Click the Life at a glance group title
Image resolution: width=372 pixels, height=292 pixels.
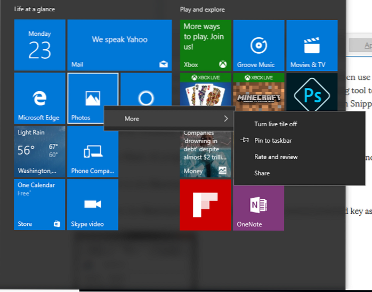pos(35,9)
